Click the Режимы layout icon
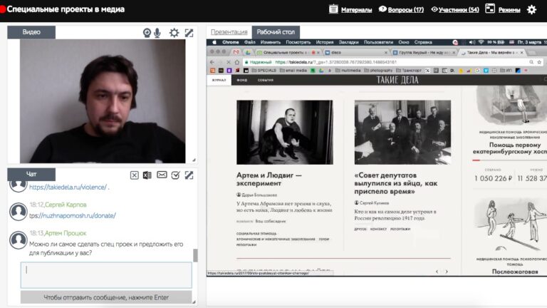This screenshot has width=547, height=308. click(x=490, y=9)
